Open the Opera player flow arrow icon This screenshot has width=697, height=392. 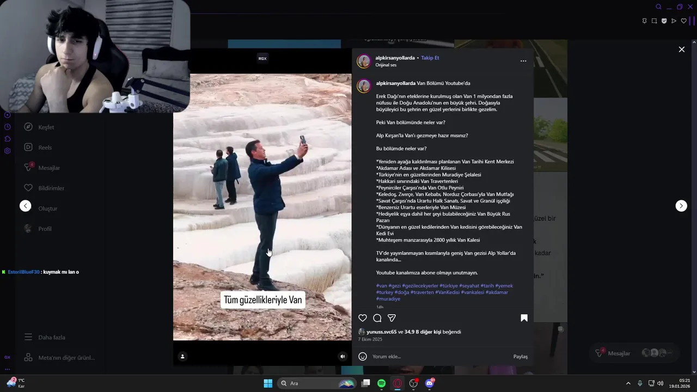[x=674, y=21]
